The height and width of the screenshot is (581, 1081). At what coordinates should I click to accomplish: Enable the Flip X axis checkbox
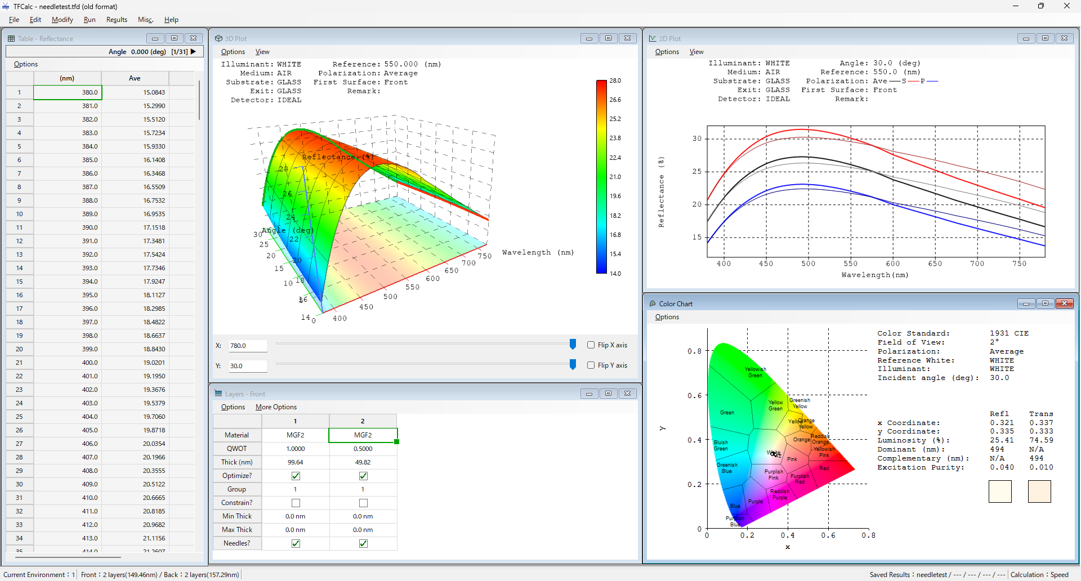[x=591, y=345]
